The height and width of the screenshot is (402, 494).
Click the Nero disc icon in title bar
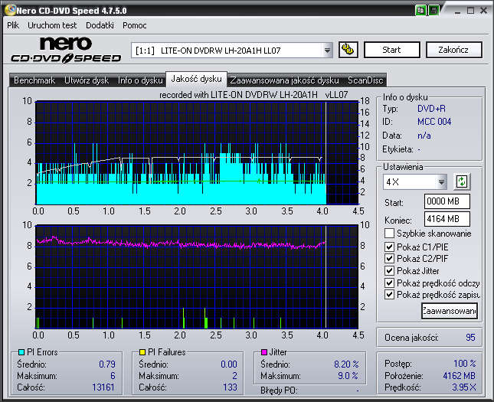pyautogui.click(x=8, y=11)
